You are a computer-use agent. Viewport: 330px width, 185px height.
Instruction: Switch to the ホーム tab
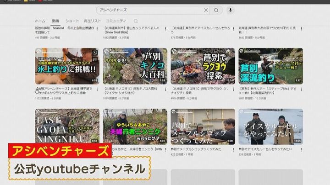click(x=40, y=21)
